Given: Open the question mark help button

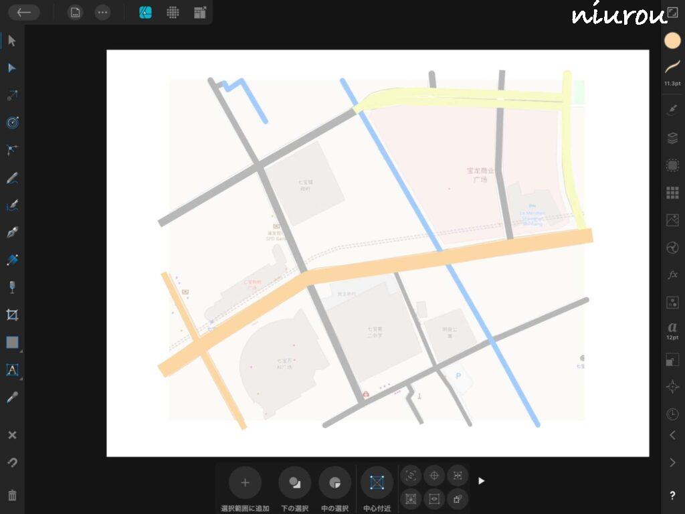Looking at the screenshot, I should point(672,496).
